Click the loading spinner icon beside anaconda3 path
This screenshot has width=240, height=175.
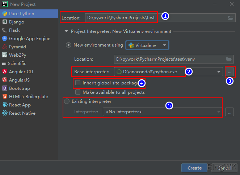click(x=119, y=72)
